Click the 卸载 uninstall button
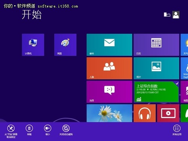The height and width of the screenshot is (141, 188). tap(29, 130)
